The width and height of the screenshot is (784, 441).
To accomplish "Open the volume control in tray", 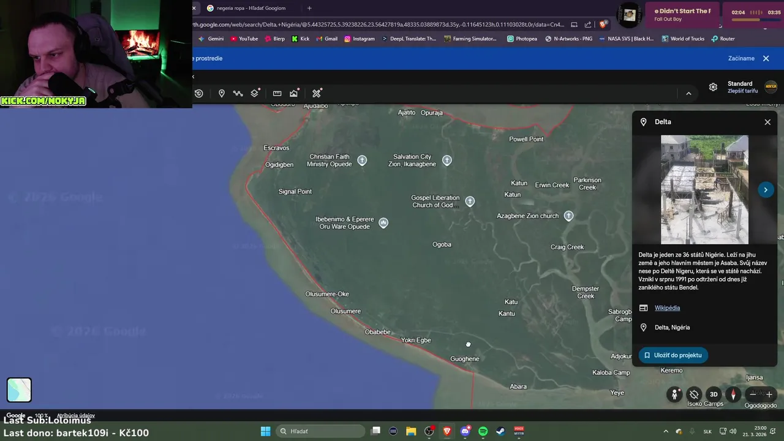I will coord(734,431).
